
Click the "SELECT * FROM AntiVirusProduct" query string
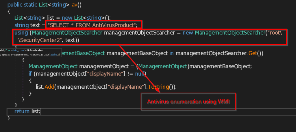point(94,25)
